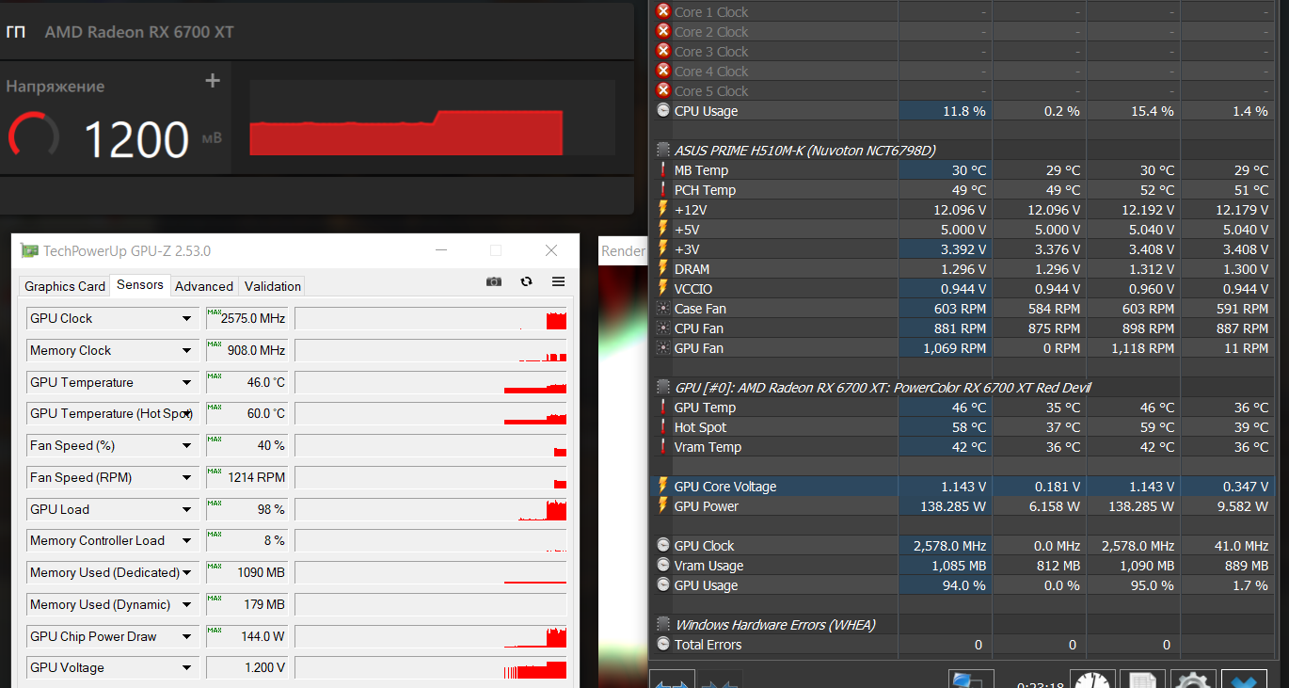
Task: Click the plus icon beside Напряжение
Action: pyautogui.click(x=213, y=81)
